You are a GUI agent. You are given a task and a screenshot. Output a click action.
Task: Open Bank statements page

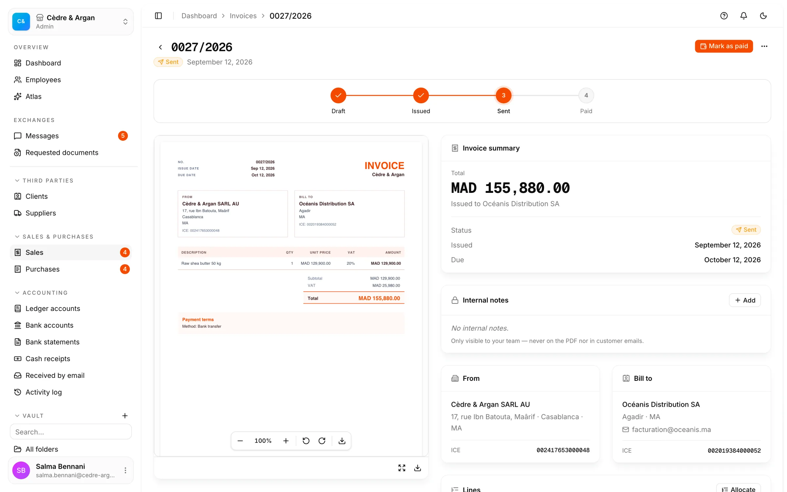(x=71, y=342)
